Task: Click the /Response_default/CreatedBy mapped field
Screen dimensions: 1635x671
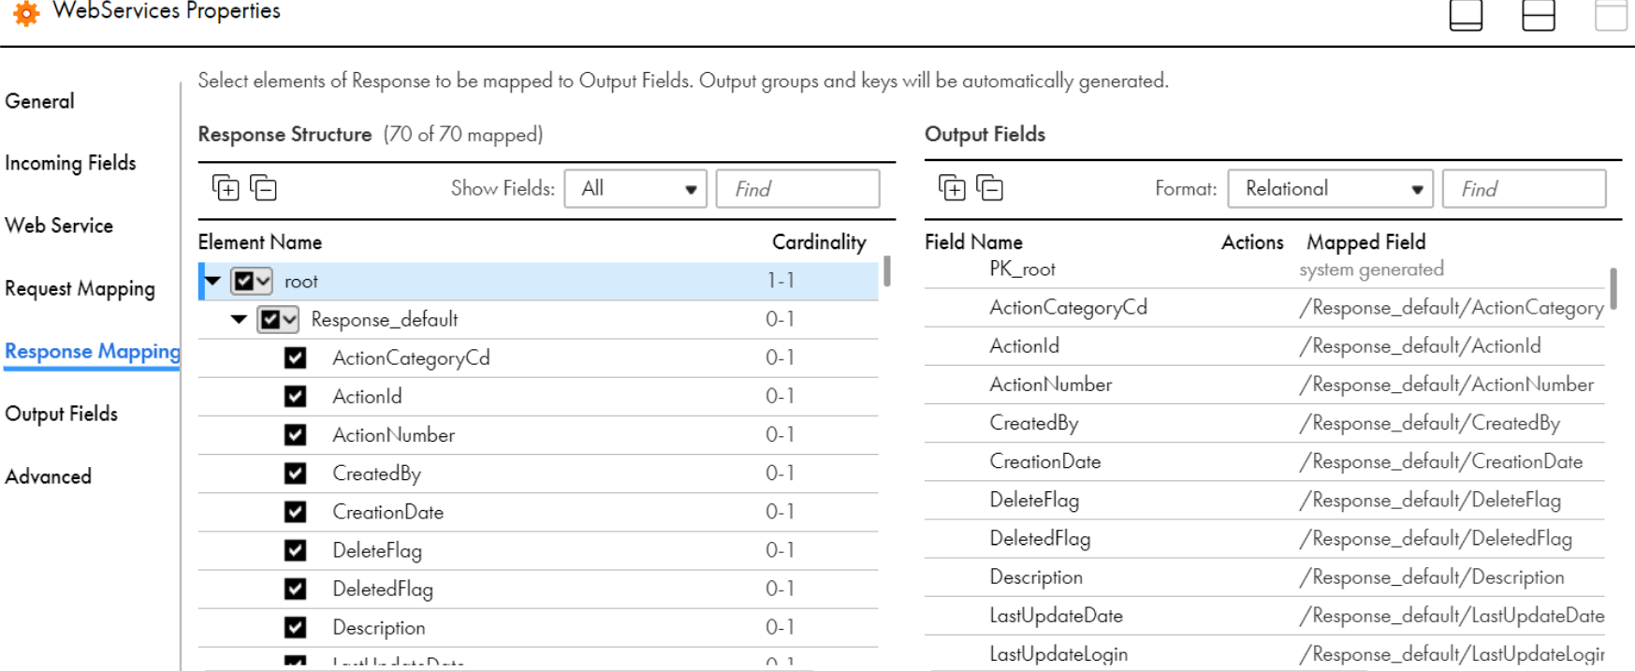Action: click(x=1429, y=423)
